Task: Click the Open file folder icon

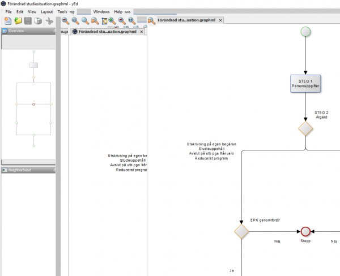Action: point(18,21)
